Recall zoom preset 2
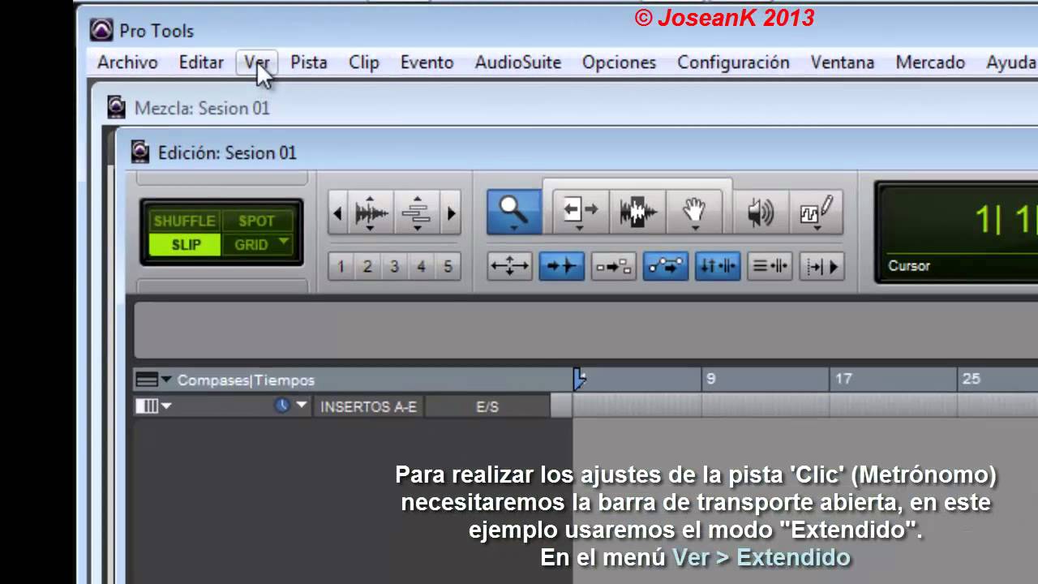 [x=367, y=266]
